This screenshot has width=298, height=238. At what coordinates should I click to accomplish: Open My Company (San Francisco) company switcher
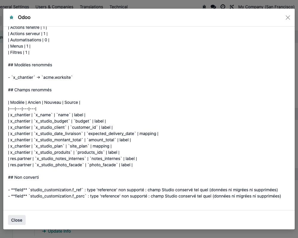pos(266,7)
